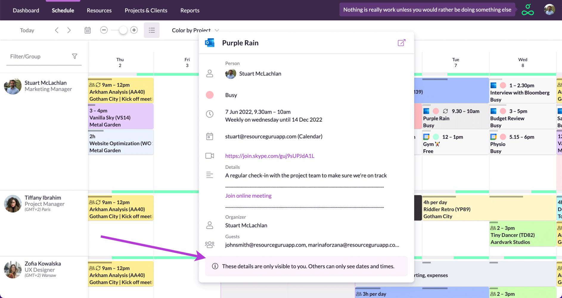
Task: Click the Outlook icon beside Purple Rain
Action: pyautogui.click(x=210, y=43)
